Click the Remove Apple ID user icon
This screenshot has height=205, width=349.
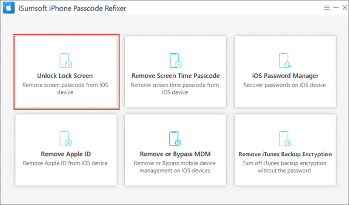coord(66,139)
